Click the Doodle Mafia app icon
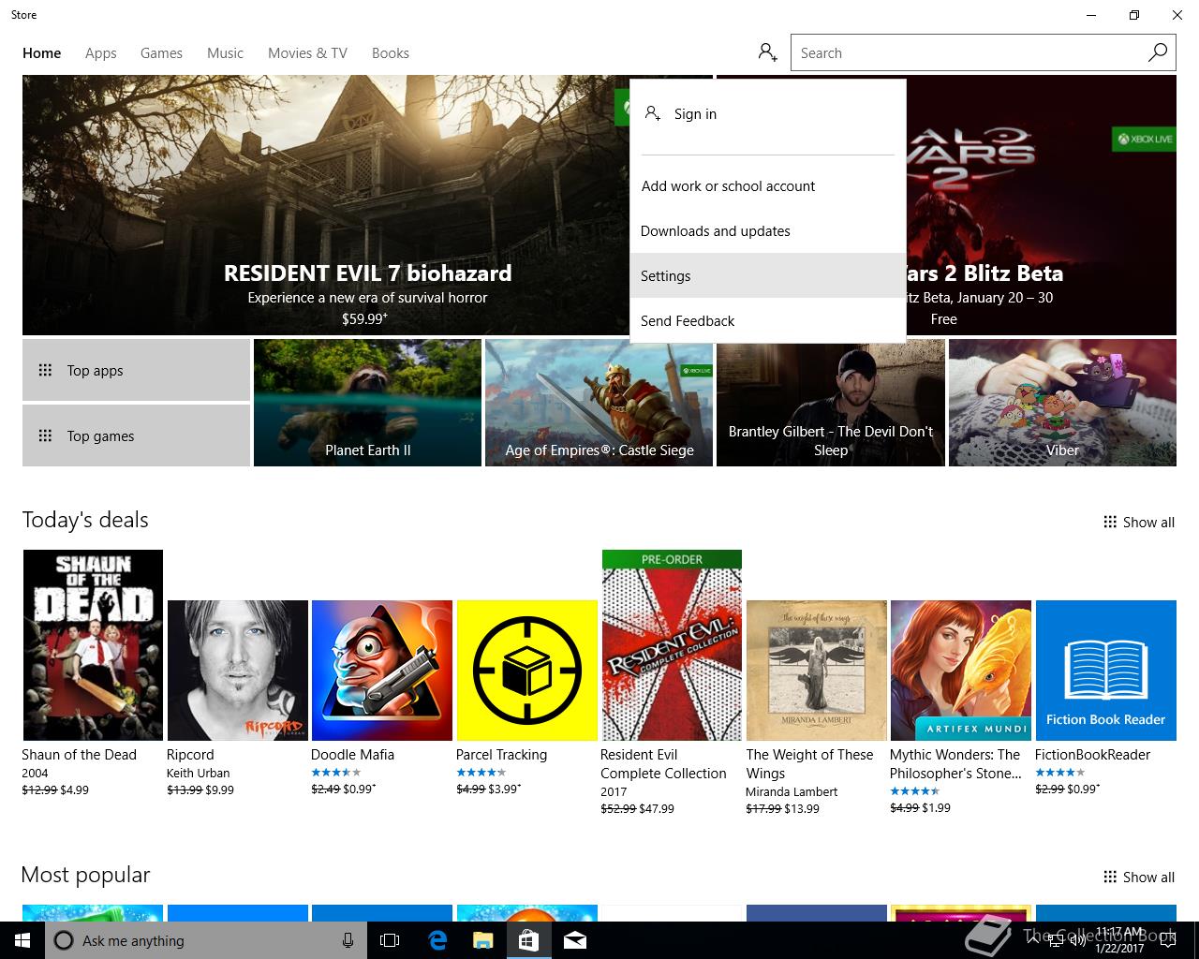 [381, 671]
